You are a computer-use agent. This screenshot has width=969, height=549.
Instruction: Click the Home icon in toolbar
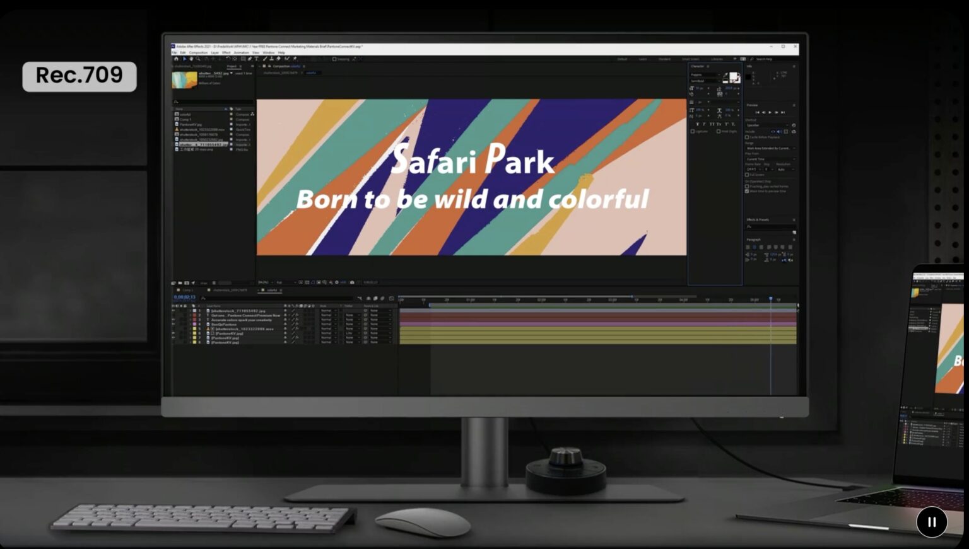tap(176, 59)
